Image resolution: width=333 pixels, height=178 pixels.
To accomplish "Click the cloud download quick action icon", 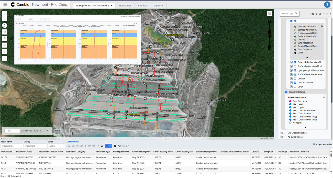I will point(119,146).
